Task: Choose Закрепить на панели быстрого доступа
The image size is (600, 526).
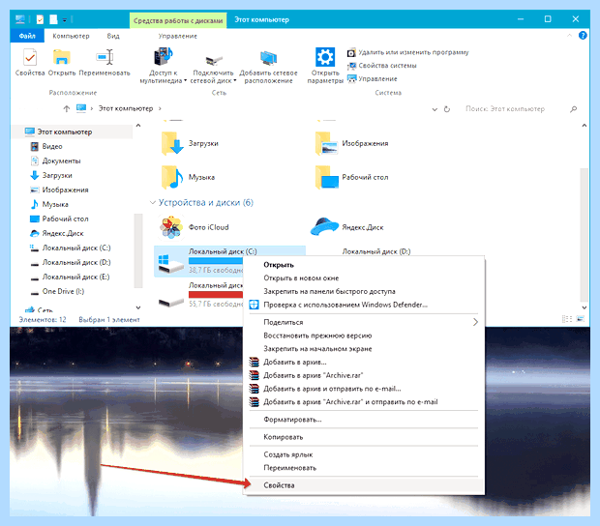Action: tap(329, 292)
